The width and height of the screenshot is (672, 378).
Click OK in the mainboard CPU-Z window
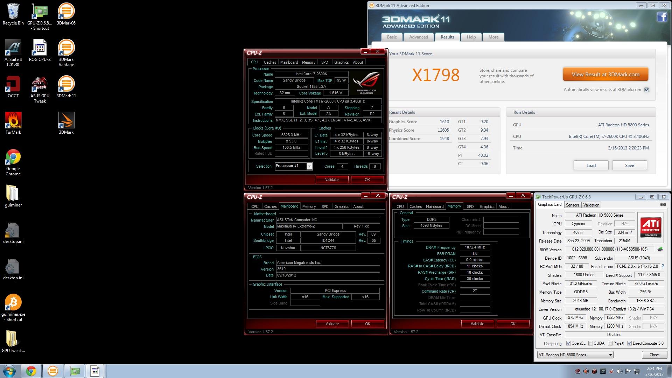click(367, 324)
